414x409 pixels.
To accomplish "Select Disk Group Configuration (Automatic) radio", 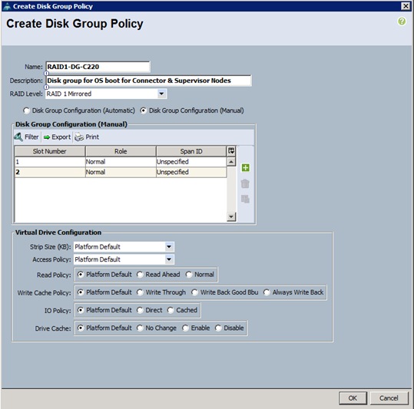I will 26,110.
